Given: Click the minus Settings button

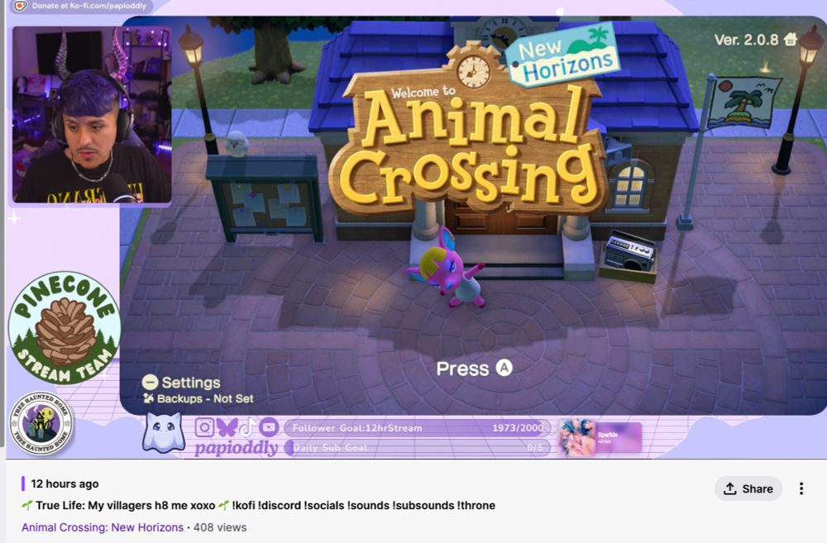Looking at the screenshot, I should [181, 382].
